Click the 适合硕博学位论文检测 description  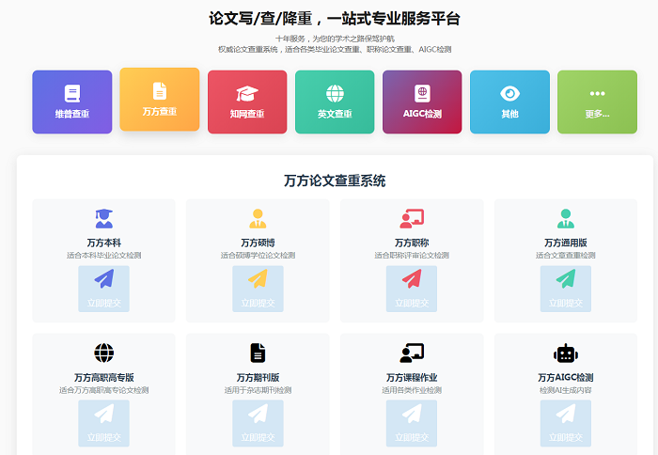(258, 255)
